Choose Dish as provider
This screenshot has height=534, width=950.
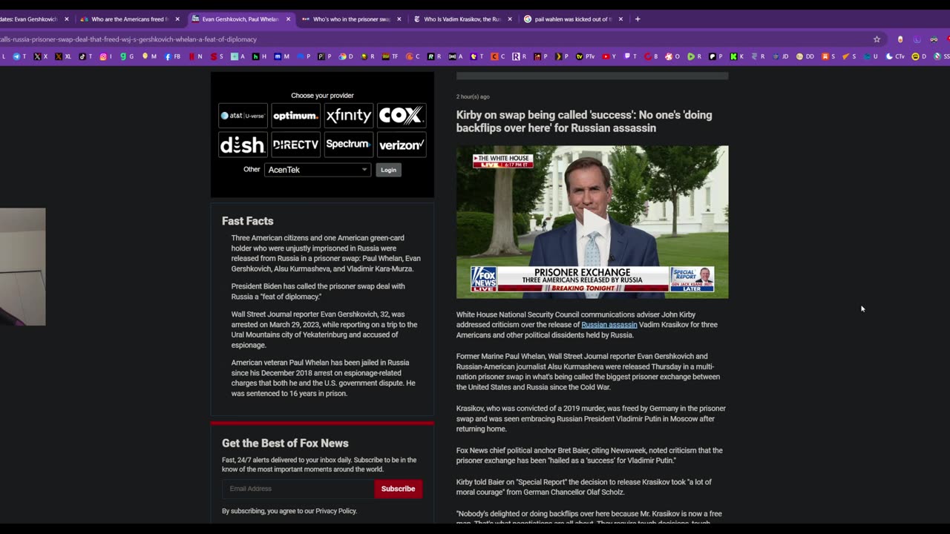tap(243, 145)
